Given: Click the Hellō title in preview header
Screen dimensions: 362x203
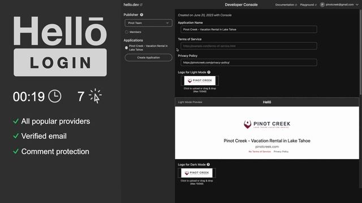Looking at the screenshot, I should (267, 102).
